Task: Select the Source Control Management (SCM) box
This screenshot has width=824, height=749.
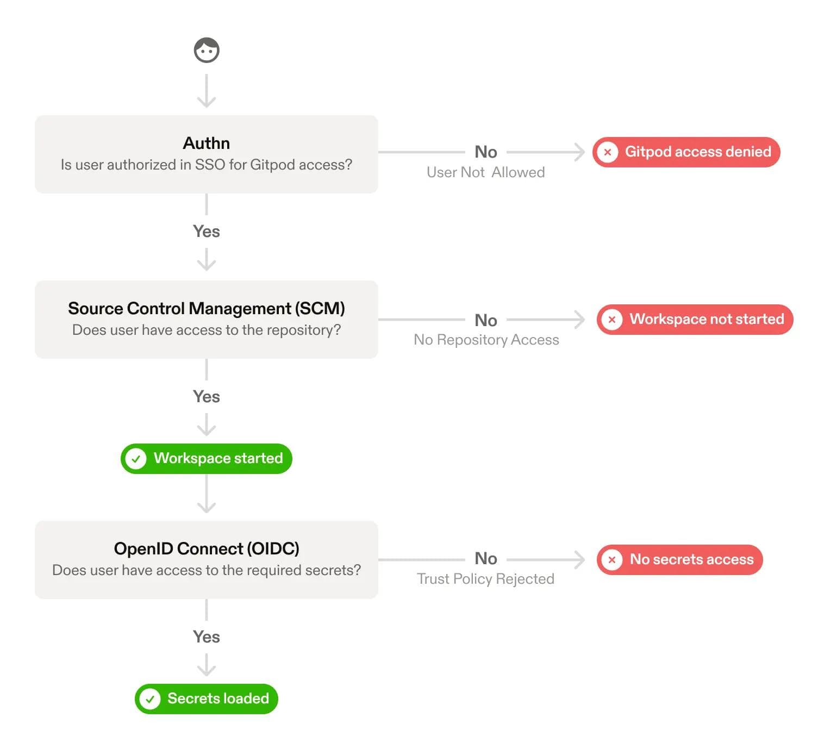Action: [207, 319]
